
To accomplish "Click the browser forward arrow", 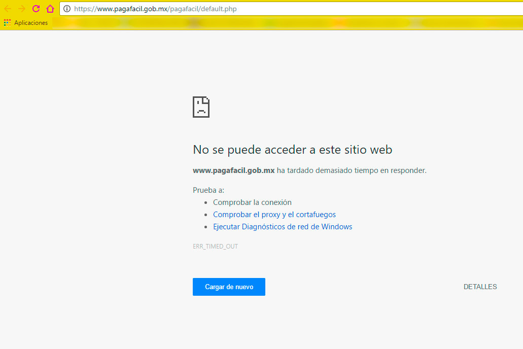I will 22,9.
